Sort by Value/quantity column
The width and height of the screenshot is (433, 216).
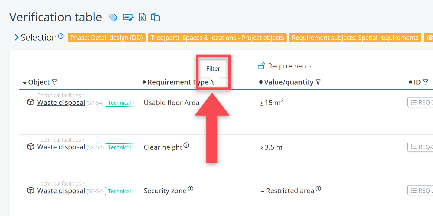[261, 82]
